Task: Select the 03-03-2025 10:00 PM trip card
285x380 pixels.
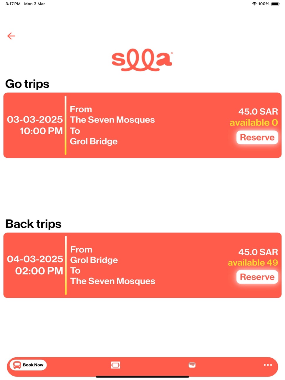Action: (x=142, y=125)
